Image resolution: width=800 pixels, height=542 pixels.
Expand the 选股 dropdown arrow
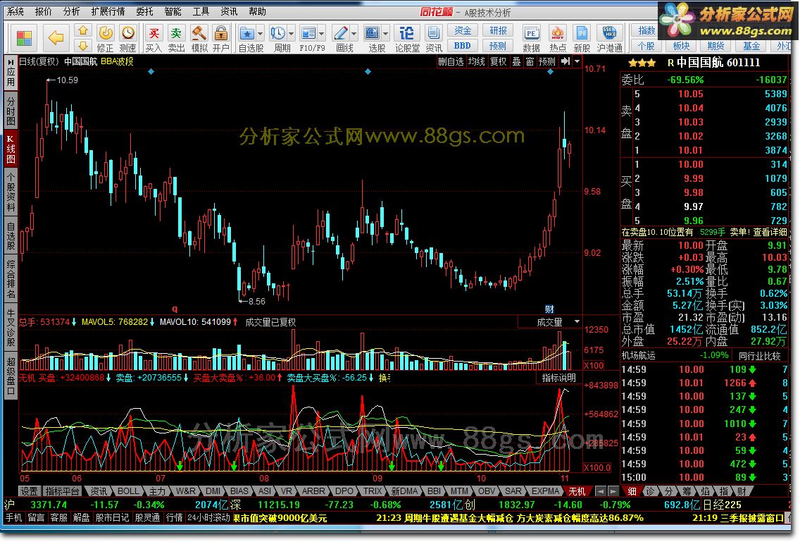tap(386, 34)
